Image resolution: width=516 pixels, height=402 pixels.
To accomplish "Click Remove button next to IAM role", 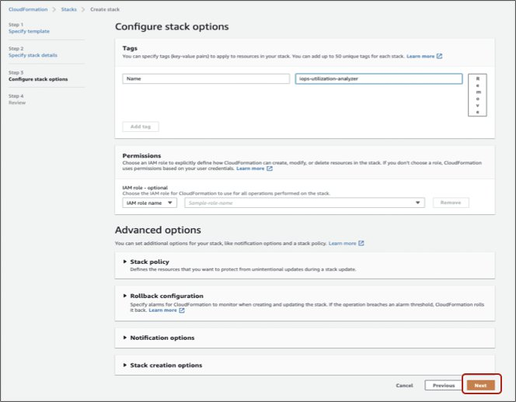I will pyautogui.click(x=451, y=203).
